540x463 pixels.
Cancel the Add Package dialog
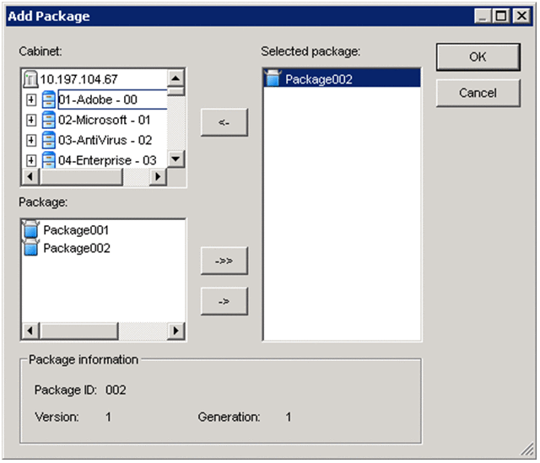[x=477, y=93]
